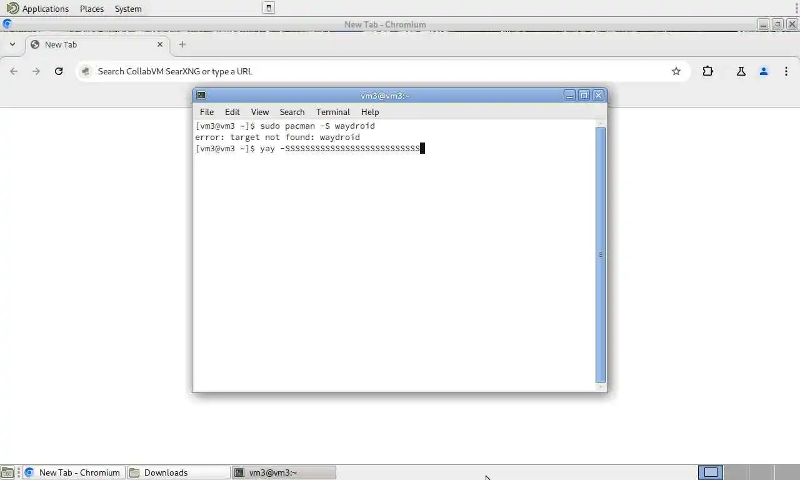This screenshot has width=800, height=480.
Task: Reload the Chromium page
Action: coord(59,71)
